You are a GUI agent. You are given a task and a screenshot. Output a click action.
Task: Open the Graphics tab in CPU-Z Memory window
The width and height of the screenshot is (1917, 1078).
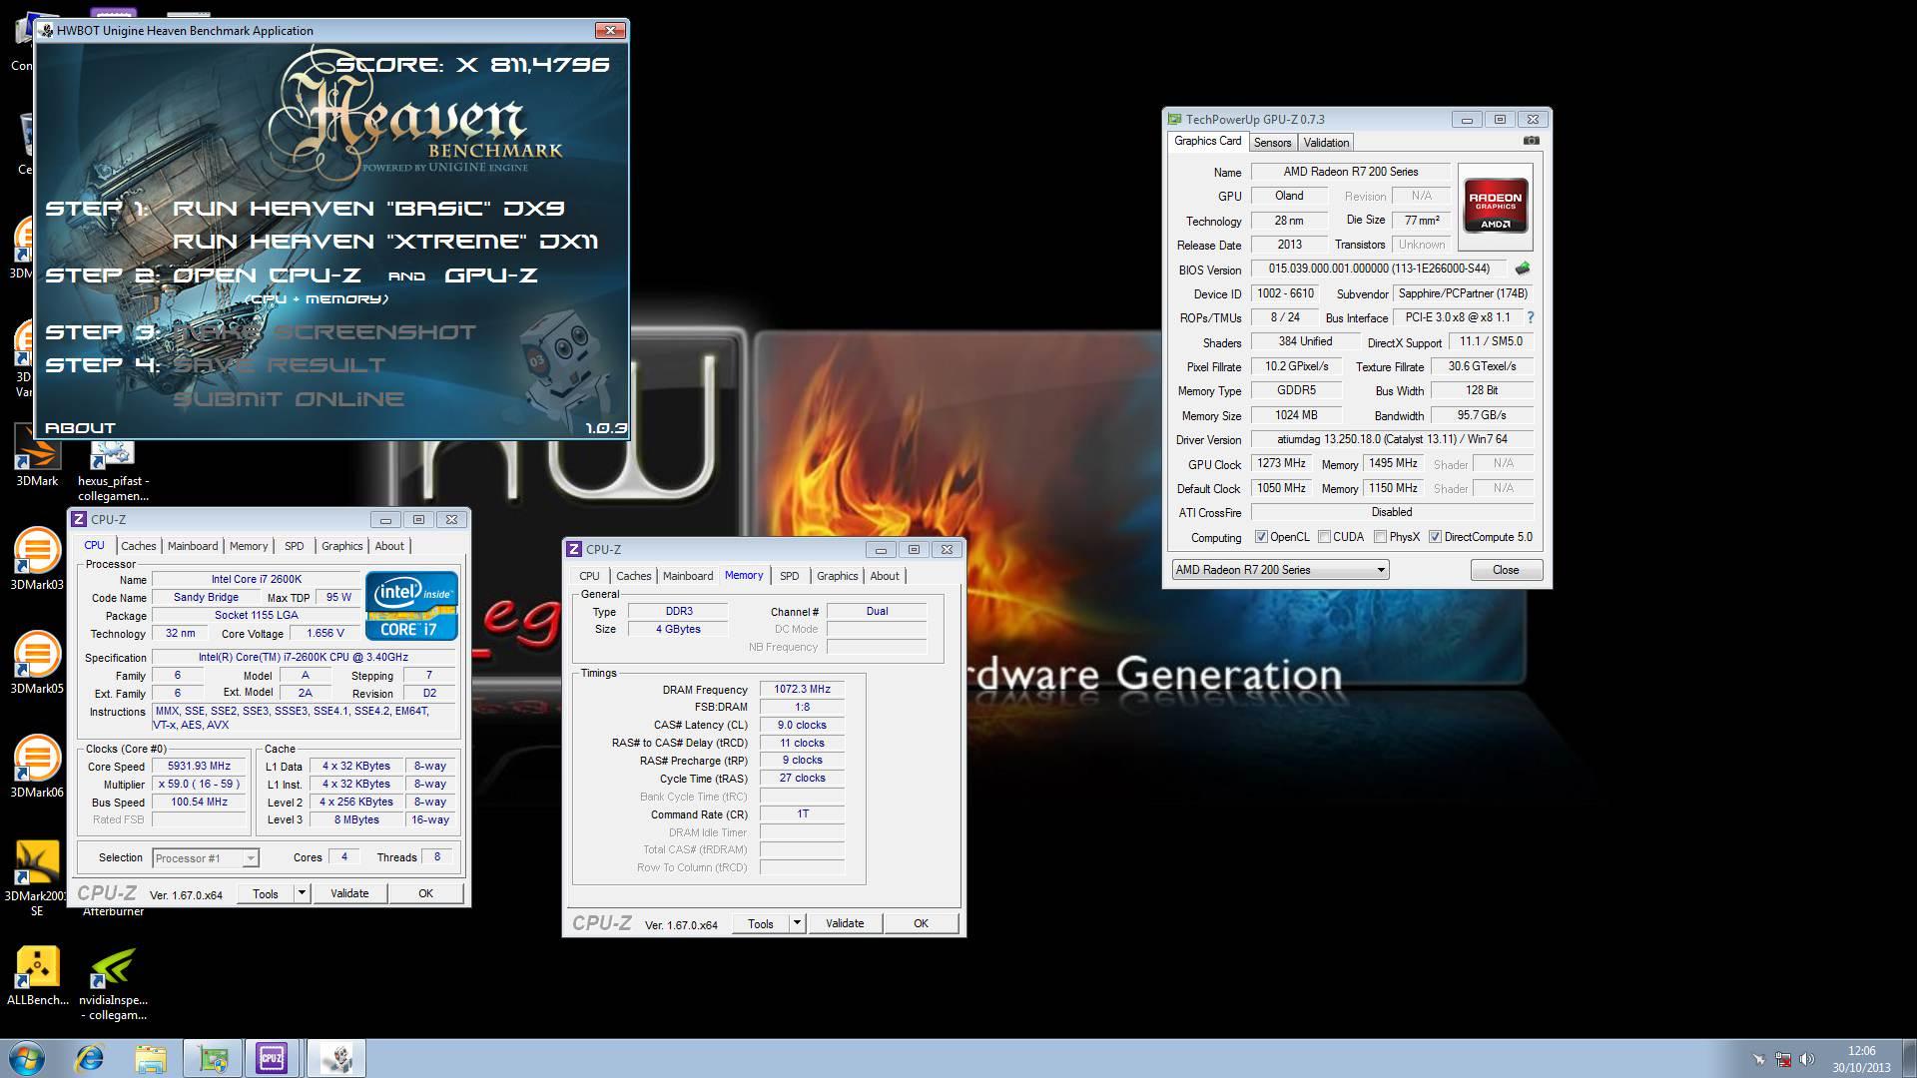pyautogui.click(x=837, y=576)
